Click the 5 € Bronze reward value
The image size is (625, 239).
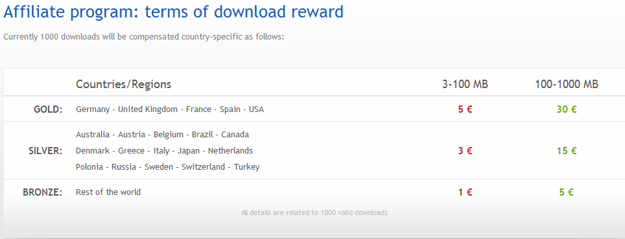(567, 192)
